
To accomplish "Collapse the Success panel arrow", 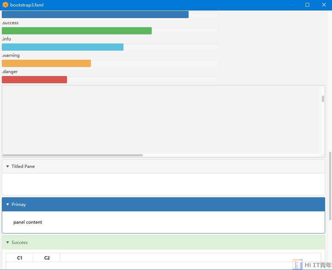I will (x=8, y=242).
